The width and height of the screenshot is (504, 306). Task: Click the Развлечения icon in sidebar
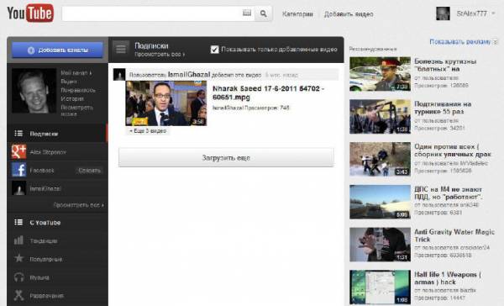[19, 295]
